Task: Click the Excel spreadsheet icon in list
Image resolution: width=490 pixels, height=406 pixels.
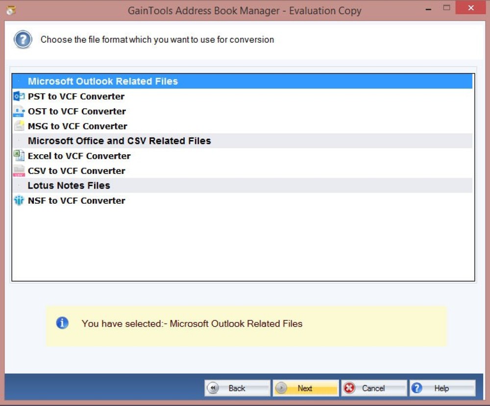Action: 19,156
